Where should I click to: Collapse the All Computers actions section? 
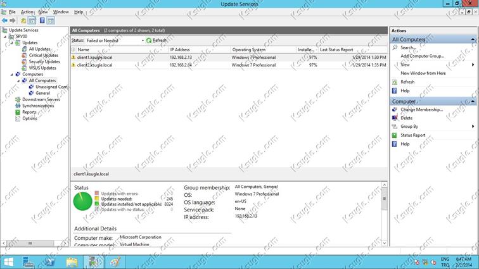pos(473,39)
